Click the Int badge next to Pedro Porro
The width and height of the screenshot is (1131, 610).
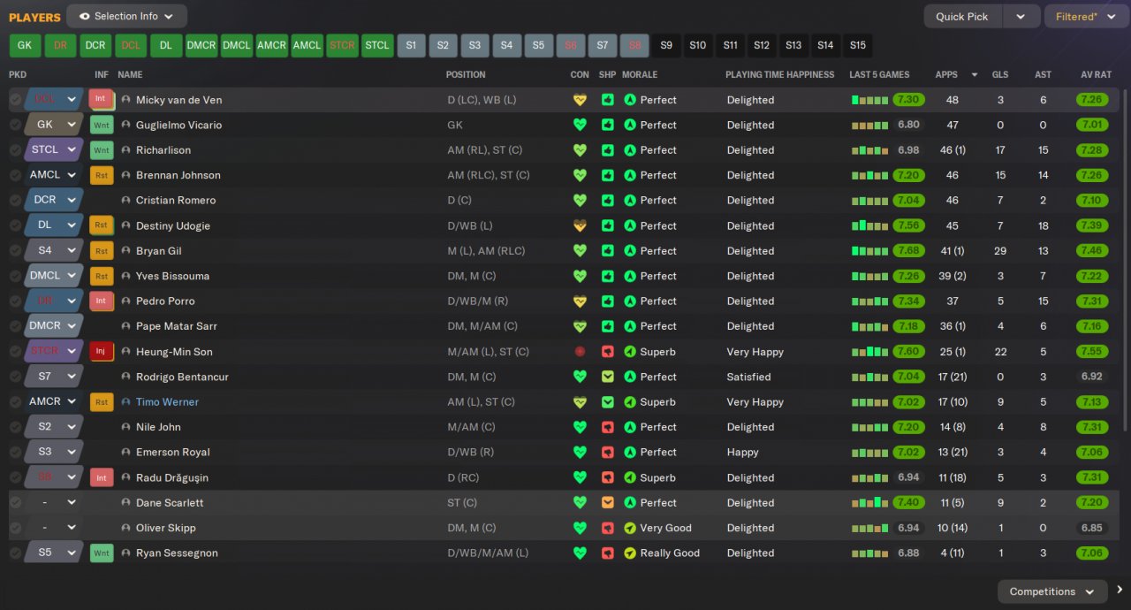tap(102, 301)
